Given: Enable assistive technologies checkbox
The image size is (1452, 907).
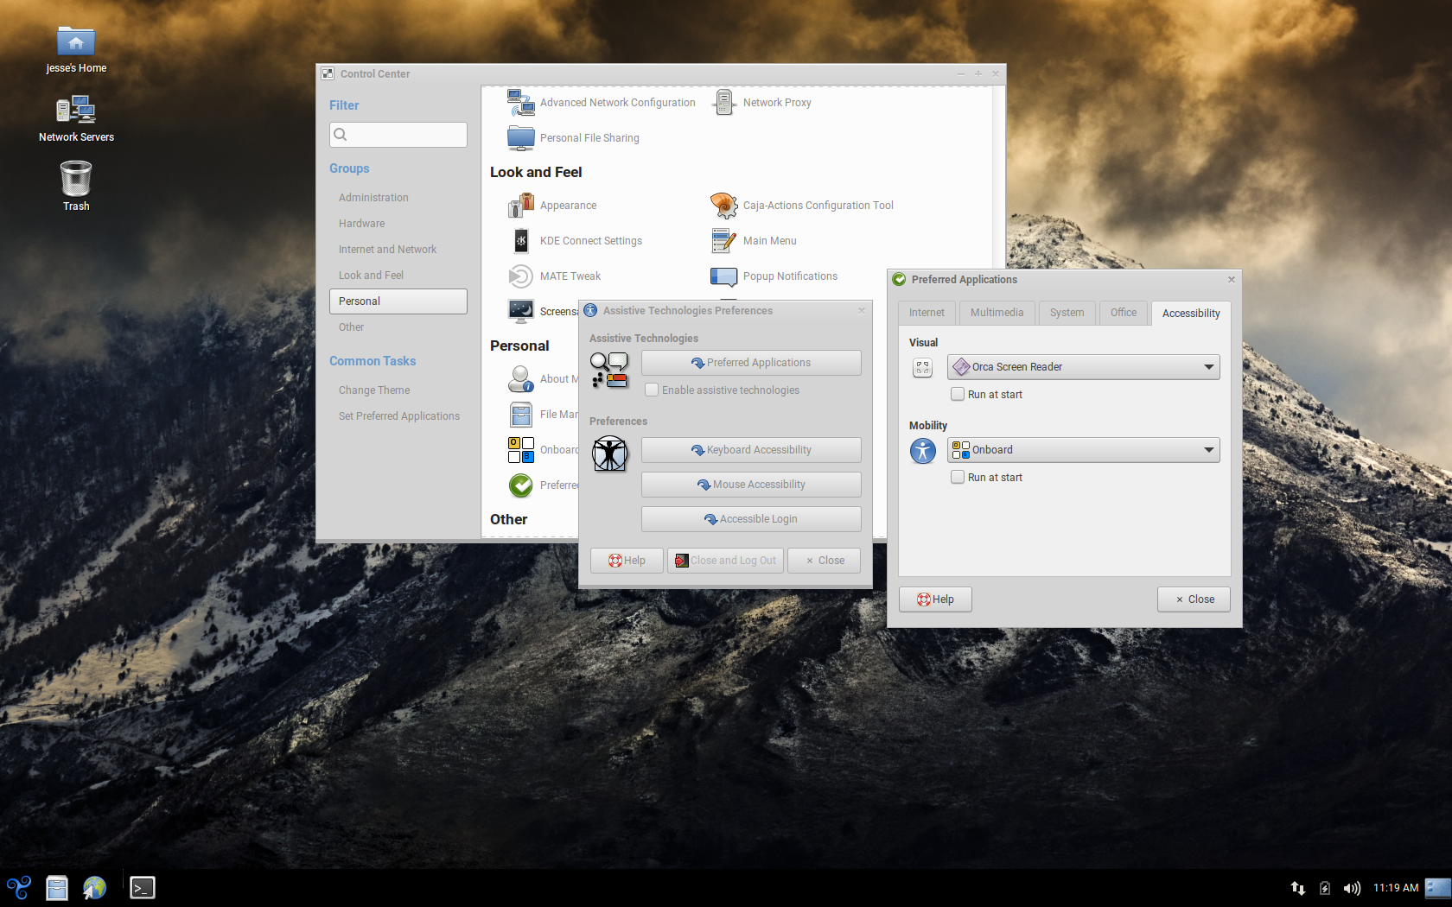Looking at the screenshot, I should [x=652, y=390].
